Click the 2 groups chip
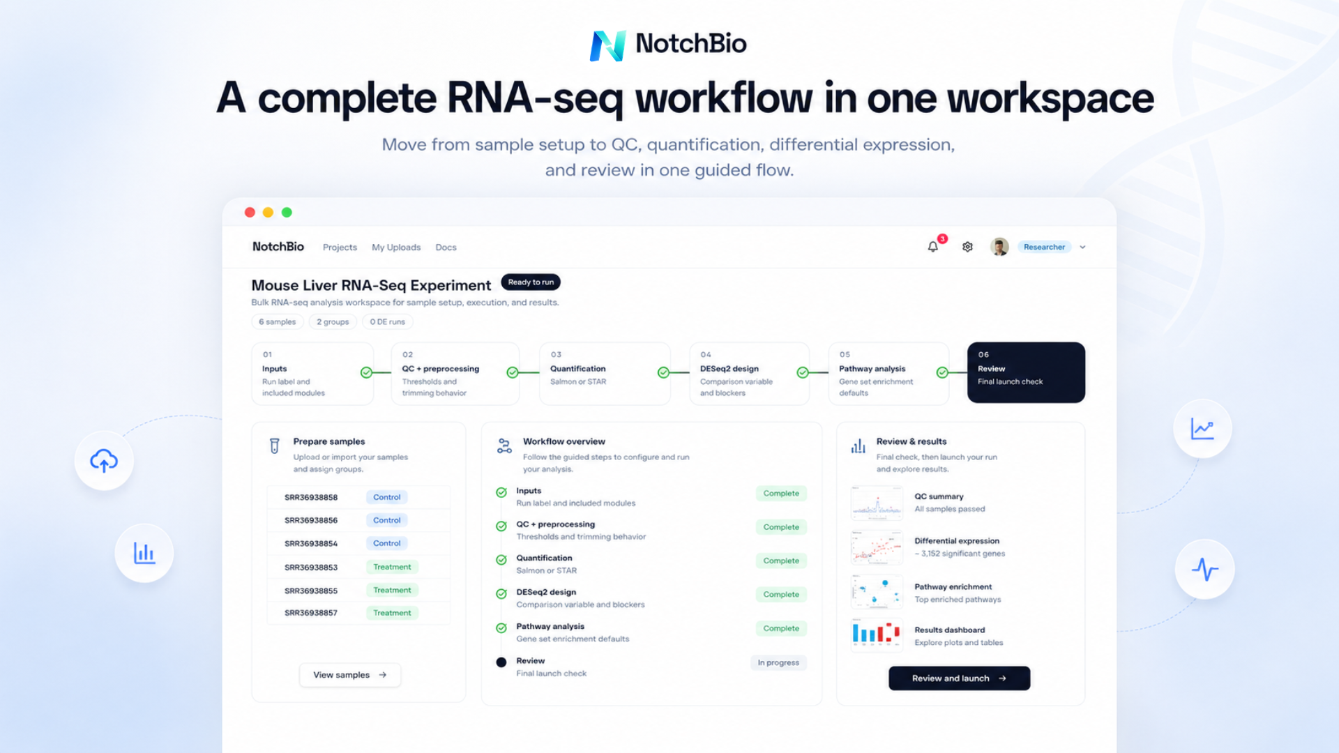 333,322
